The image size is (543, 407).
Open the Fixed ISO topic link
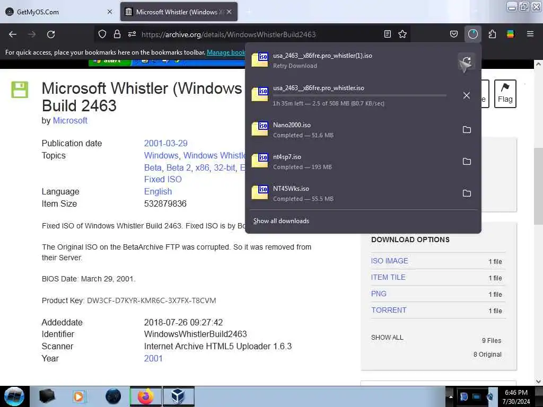pos(163,179)
